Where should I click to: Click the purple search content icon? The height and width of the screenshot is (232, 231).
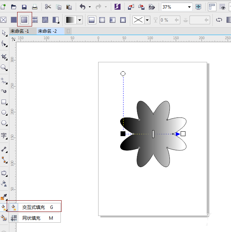(118, 7)
